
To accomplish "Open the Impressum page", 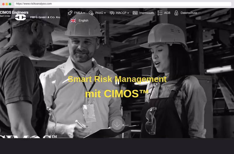I will (x=147, y=13).
